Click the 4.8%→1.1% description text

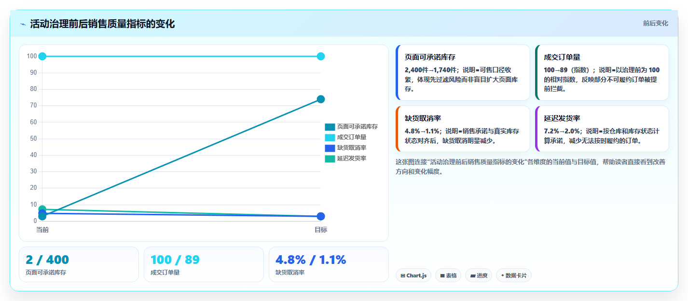pyautogui.click(x=462, y=136)
